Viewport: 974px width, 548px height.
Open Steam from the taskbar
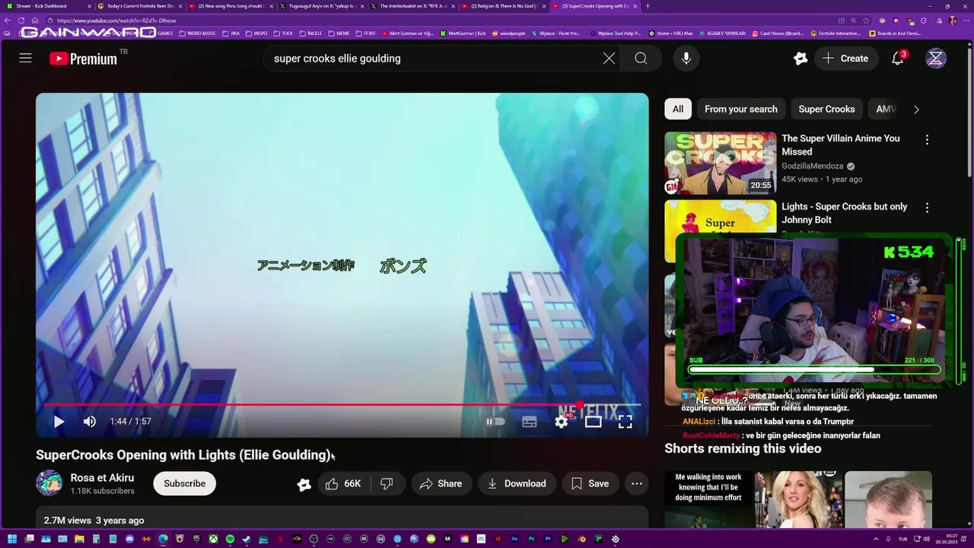pos(247,539)
